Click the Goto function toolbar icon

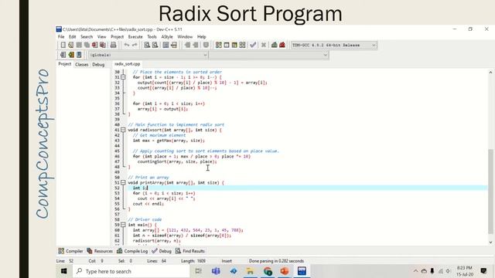coord(166,45)
